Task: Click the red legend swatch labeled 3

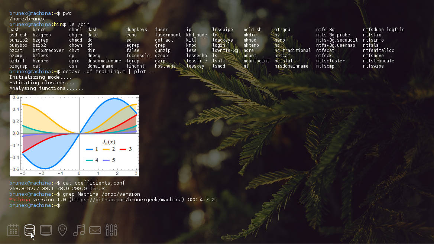Action: click(123, 149)
